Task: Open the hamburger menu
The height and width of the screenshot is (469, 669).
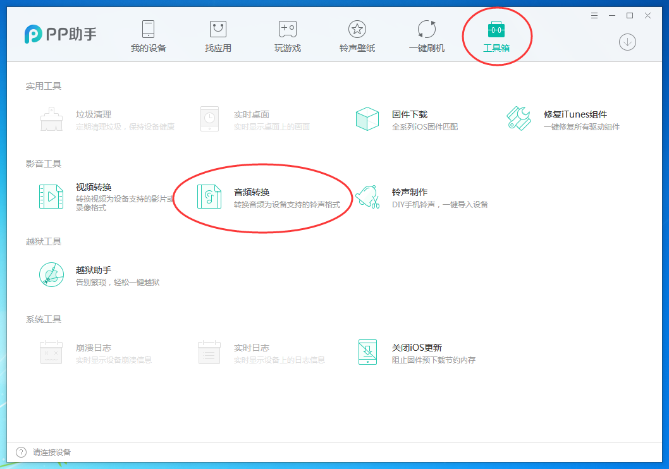Action: tap(594, 15)
